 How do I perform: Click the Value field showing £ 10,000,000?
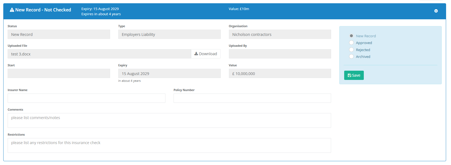280,73
